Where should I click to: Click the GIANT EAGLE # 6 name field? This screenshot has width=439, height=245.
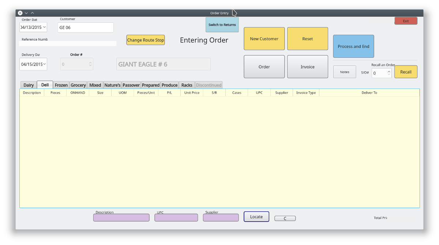click(164, 64)
